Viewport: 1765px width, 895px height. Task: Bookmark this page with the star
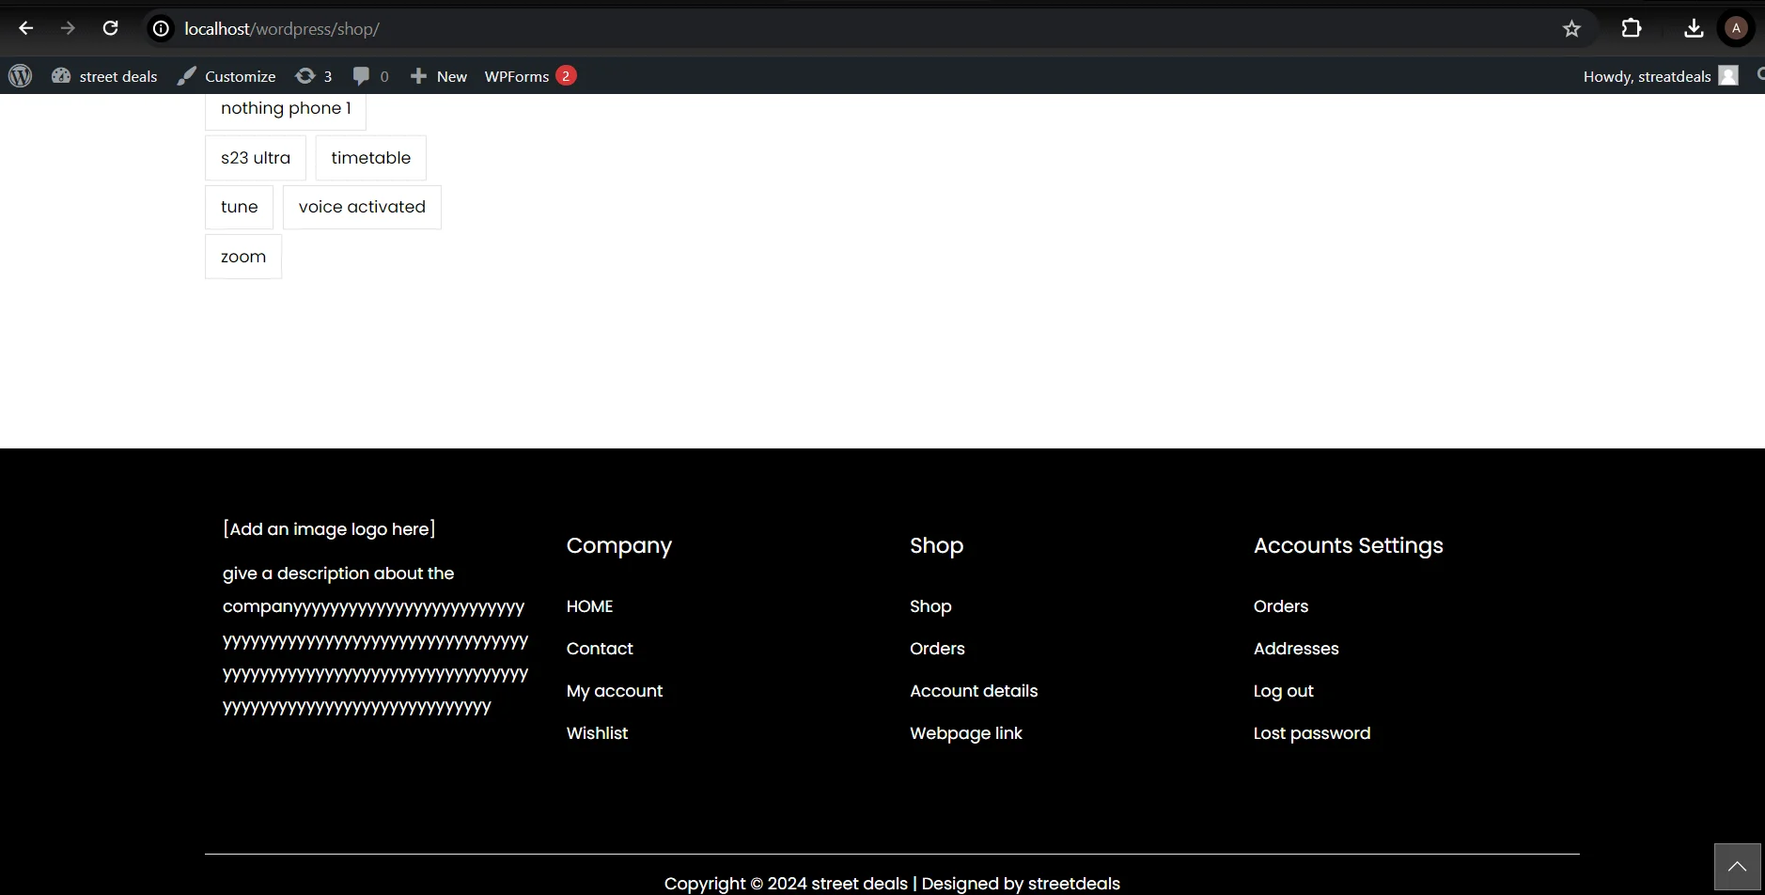(1571, 29)
